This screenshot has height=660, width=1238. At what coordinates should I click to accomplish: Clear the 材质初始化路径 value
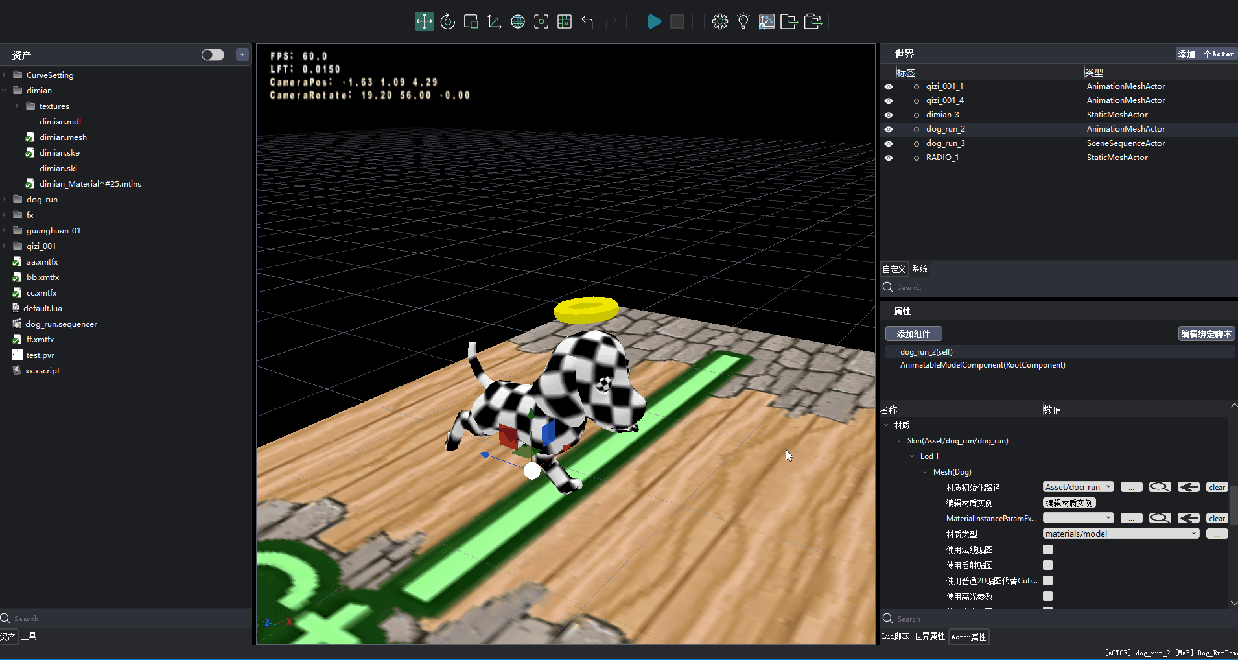[x=1217, y=487]
